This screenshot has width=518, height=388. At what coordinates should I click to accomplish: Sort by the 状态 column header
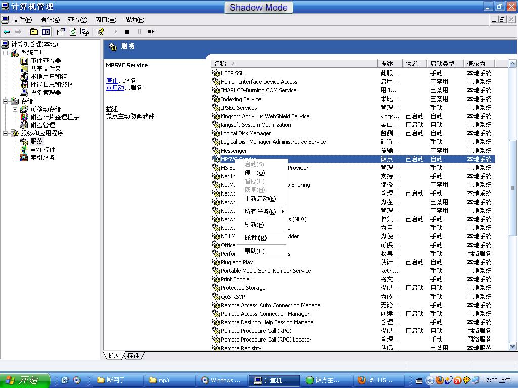[x=414, y=63]
